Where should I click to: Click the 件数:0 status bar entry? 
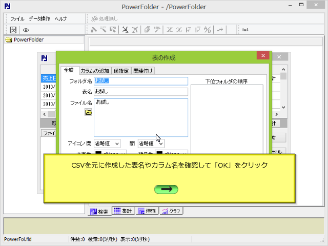click(x=77, y=239)
